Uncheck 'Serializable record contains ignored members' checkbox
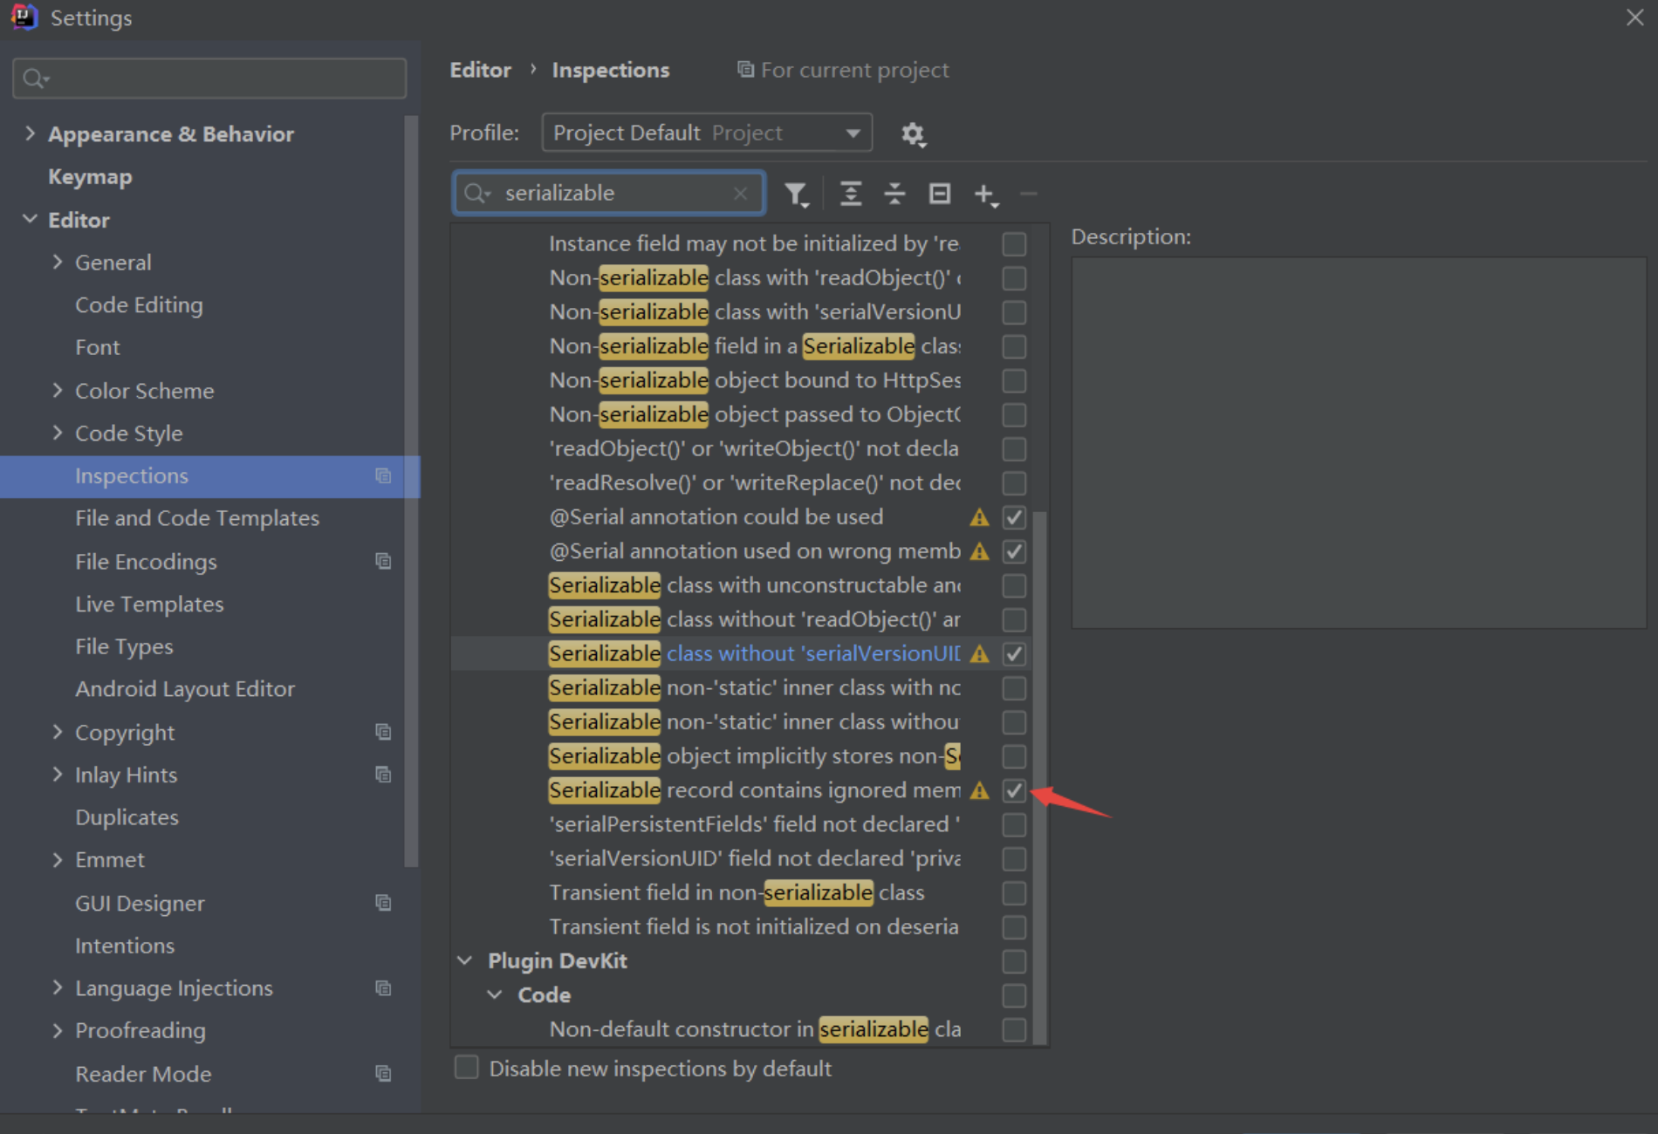The width and height of the screenshot is (1658, 1134). [x=1013, y=790]
